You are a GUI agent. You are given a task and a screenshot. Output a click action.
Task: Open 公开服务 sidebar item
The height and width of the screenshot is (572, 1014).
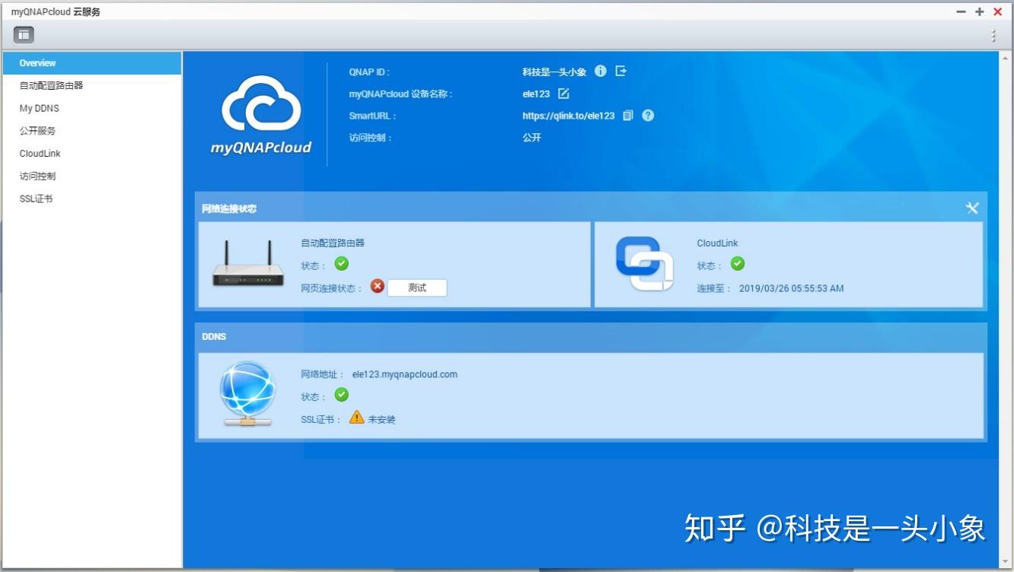coord(91,131)
